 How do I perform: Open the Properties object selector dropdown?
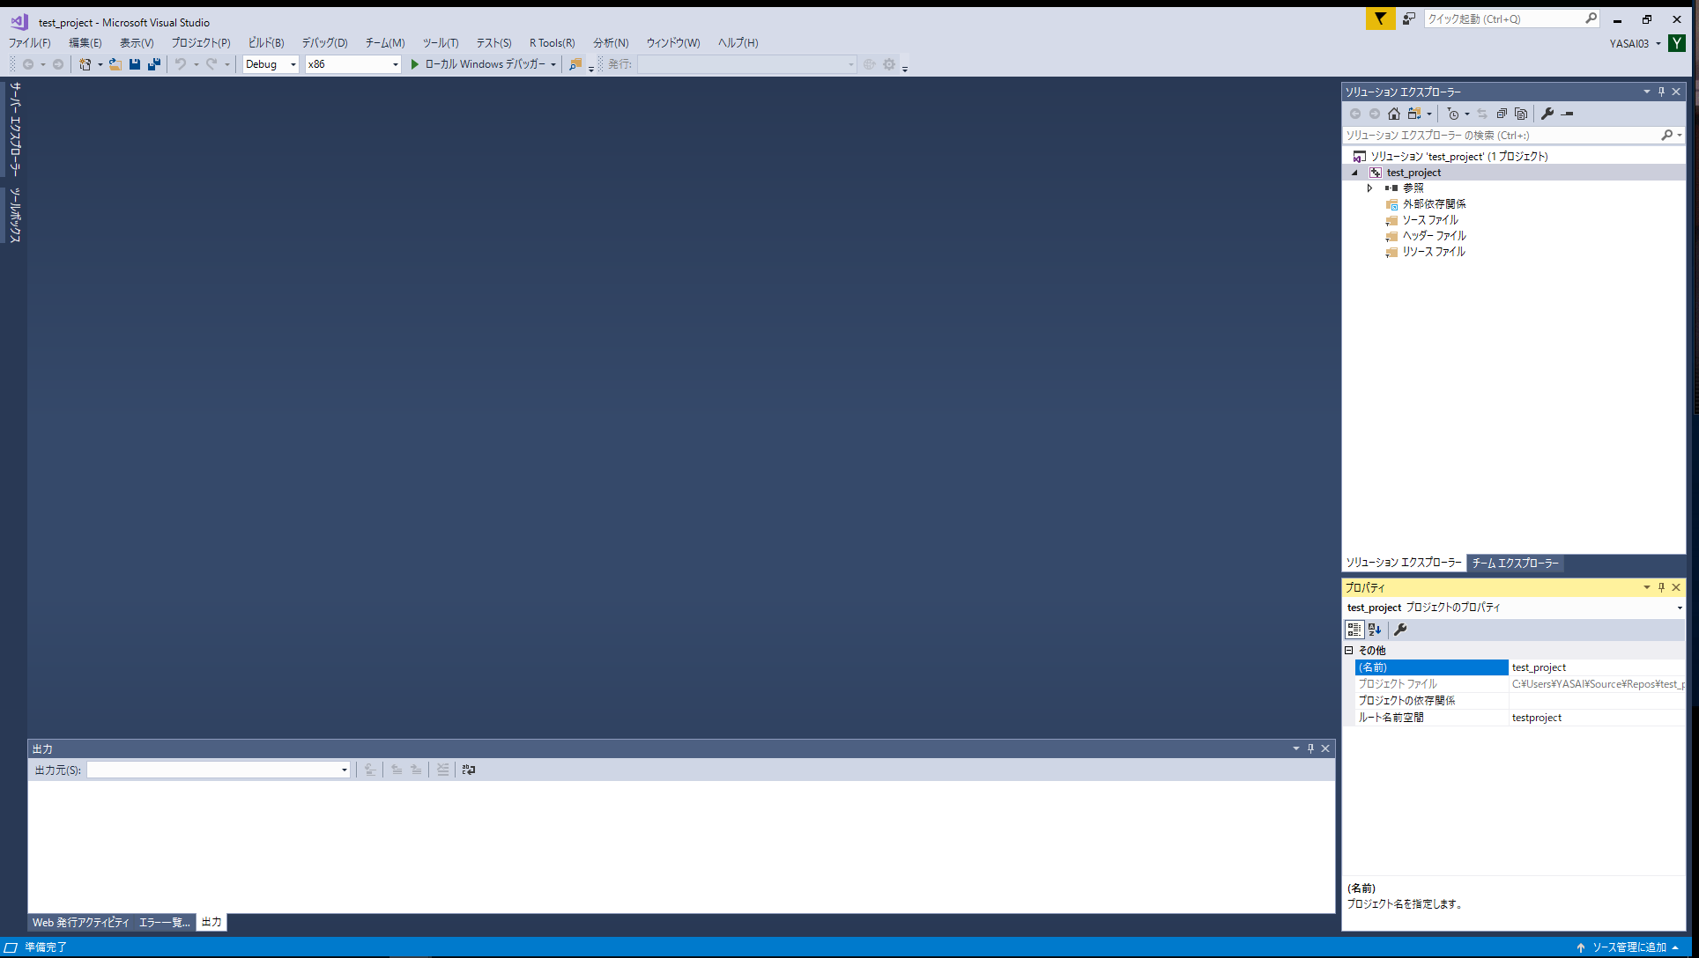pyautogui.click(x=1680, y=608)
